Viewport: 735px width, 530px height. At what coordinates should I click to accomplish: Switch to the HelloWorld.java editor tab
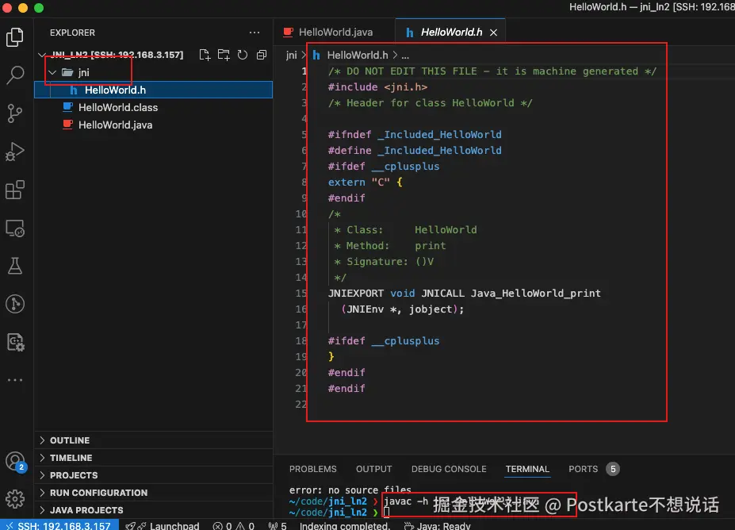pyautogui.click(x=335, y=33)
